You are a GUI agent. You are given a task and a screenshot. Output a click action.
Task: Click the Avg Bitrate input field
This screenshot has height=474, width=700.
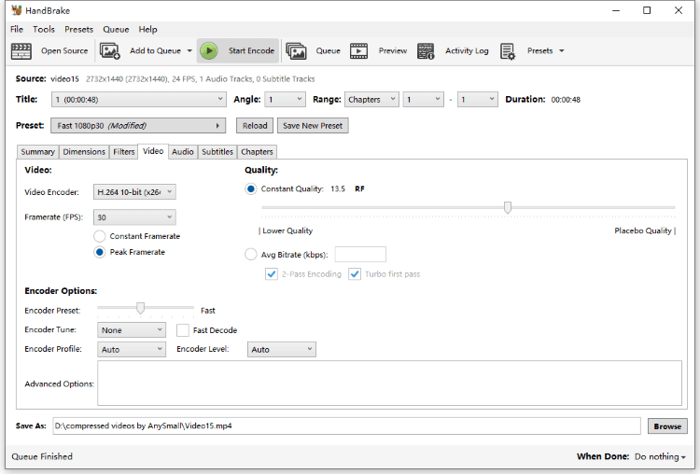click(360, 255)
